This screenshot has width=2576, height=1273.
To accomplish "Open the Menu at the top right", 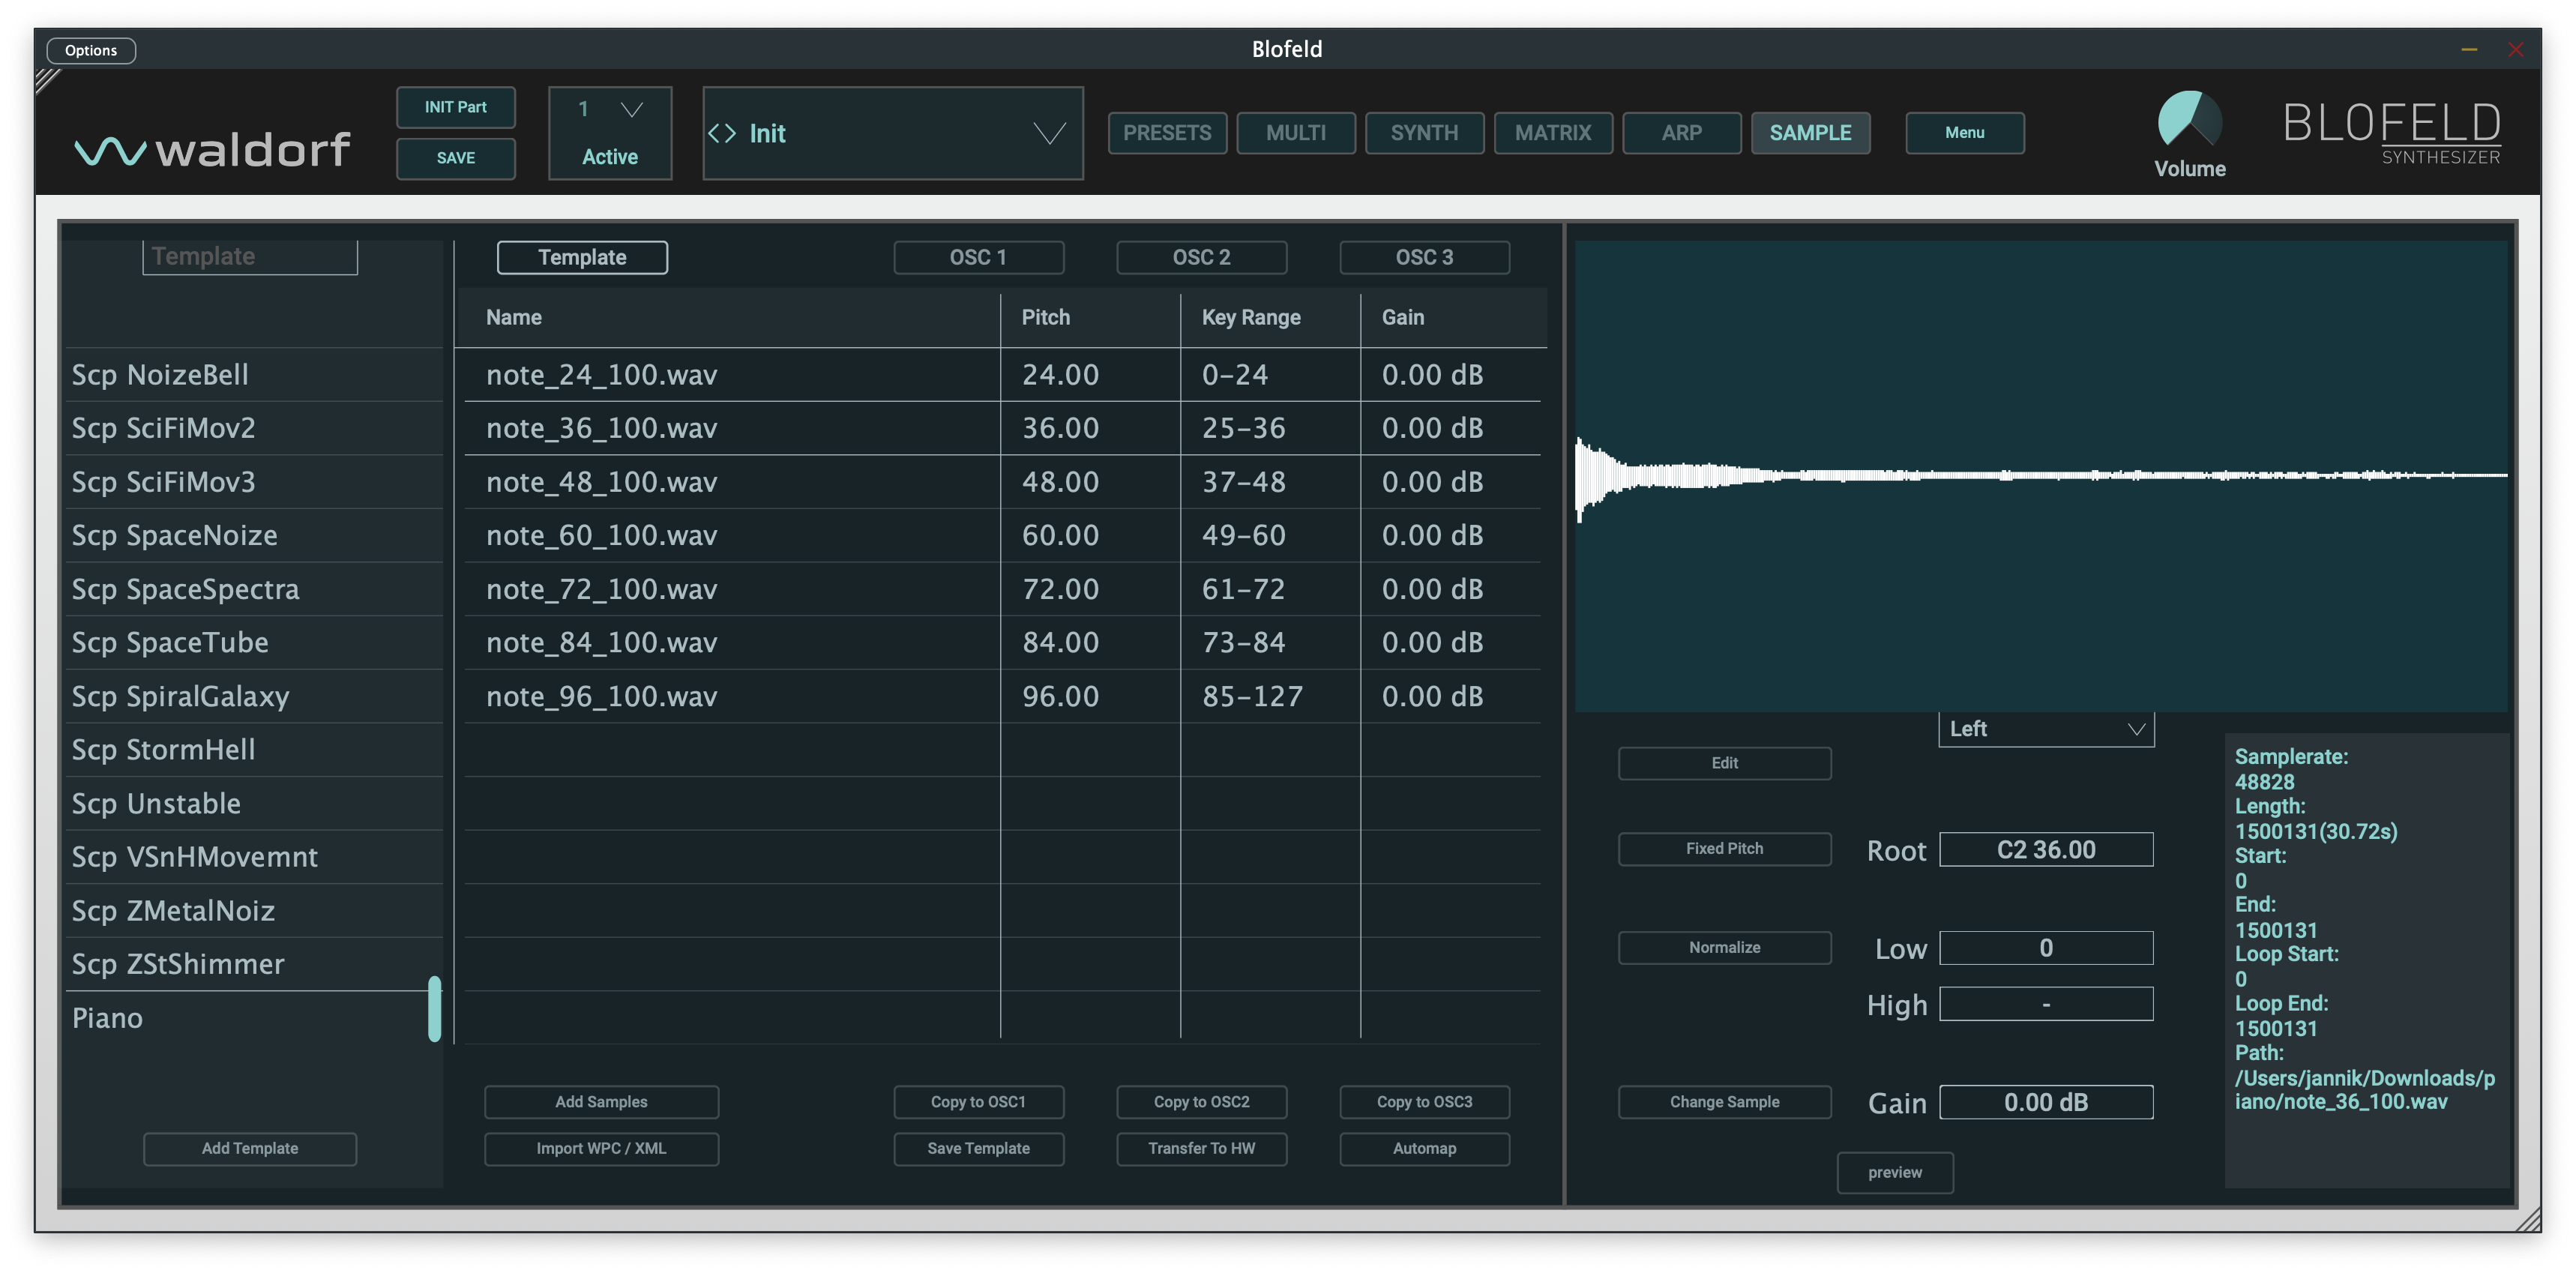I will click(x=1963, y=132).
